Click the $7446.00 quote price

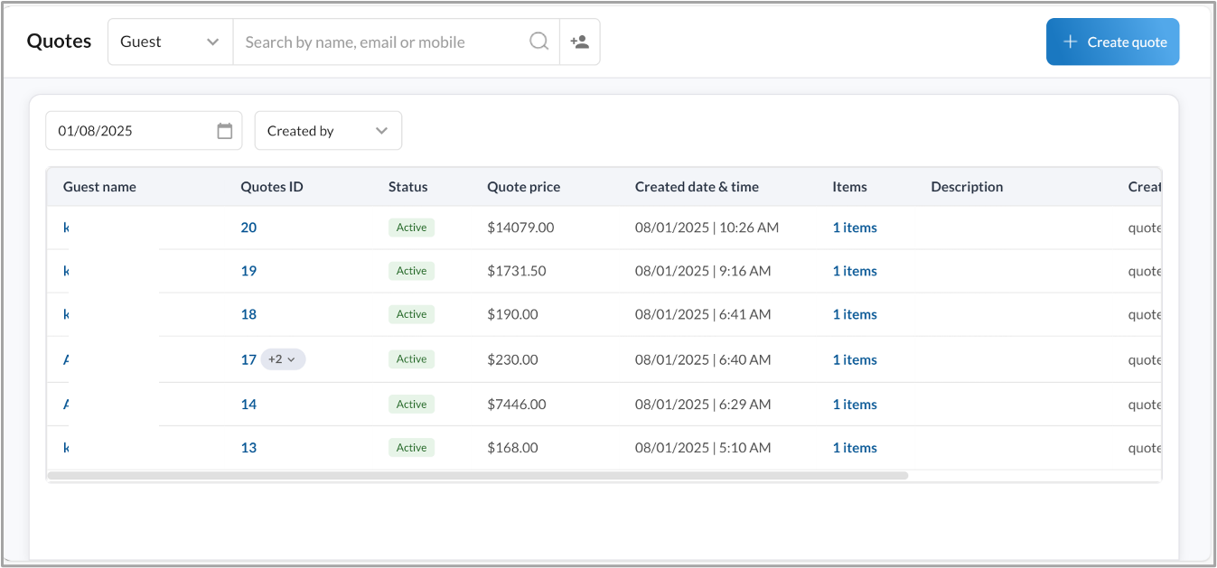(517, 405)
